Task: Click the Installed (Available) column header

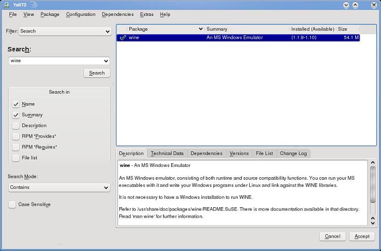Action: pos(313,29)
